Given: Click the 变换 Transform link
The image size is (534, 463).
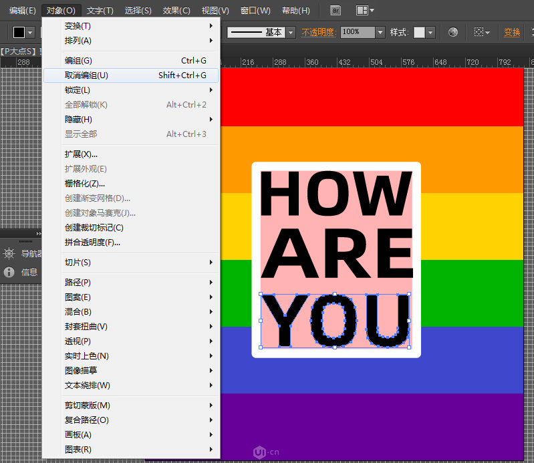Looking at the screenshot, I should pos(512,32).
